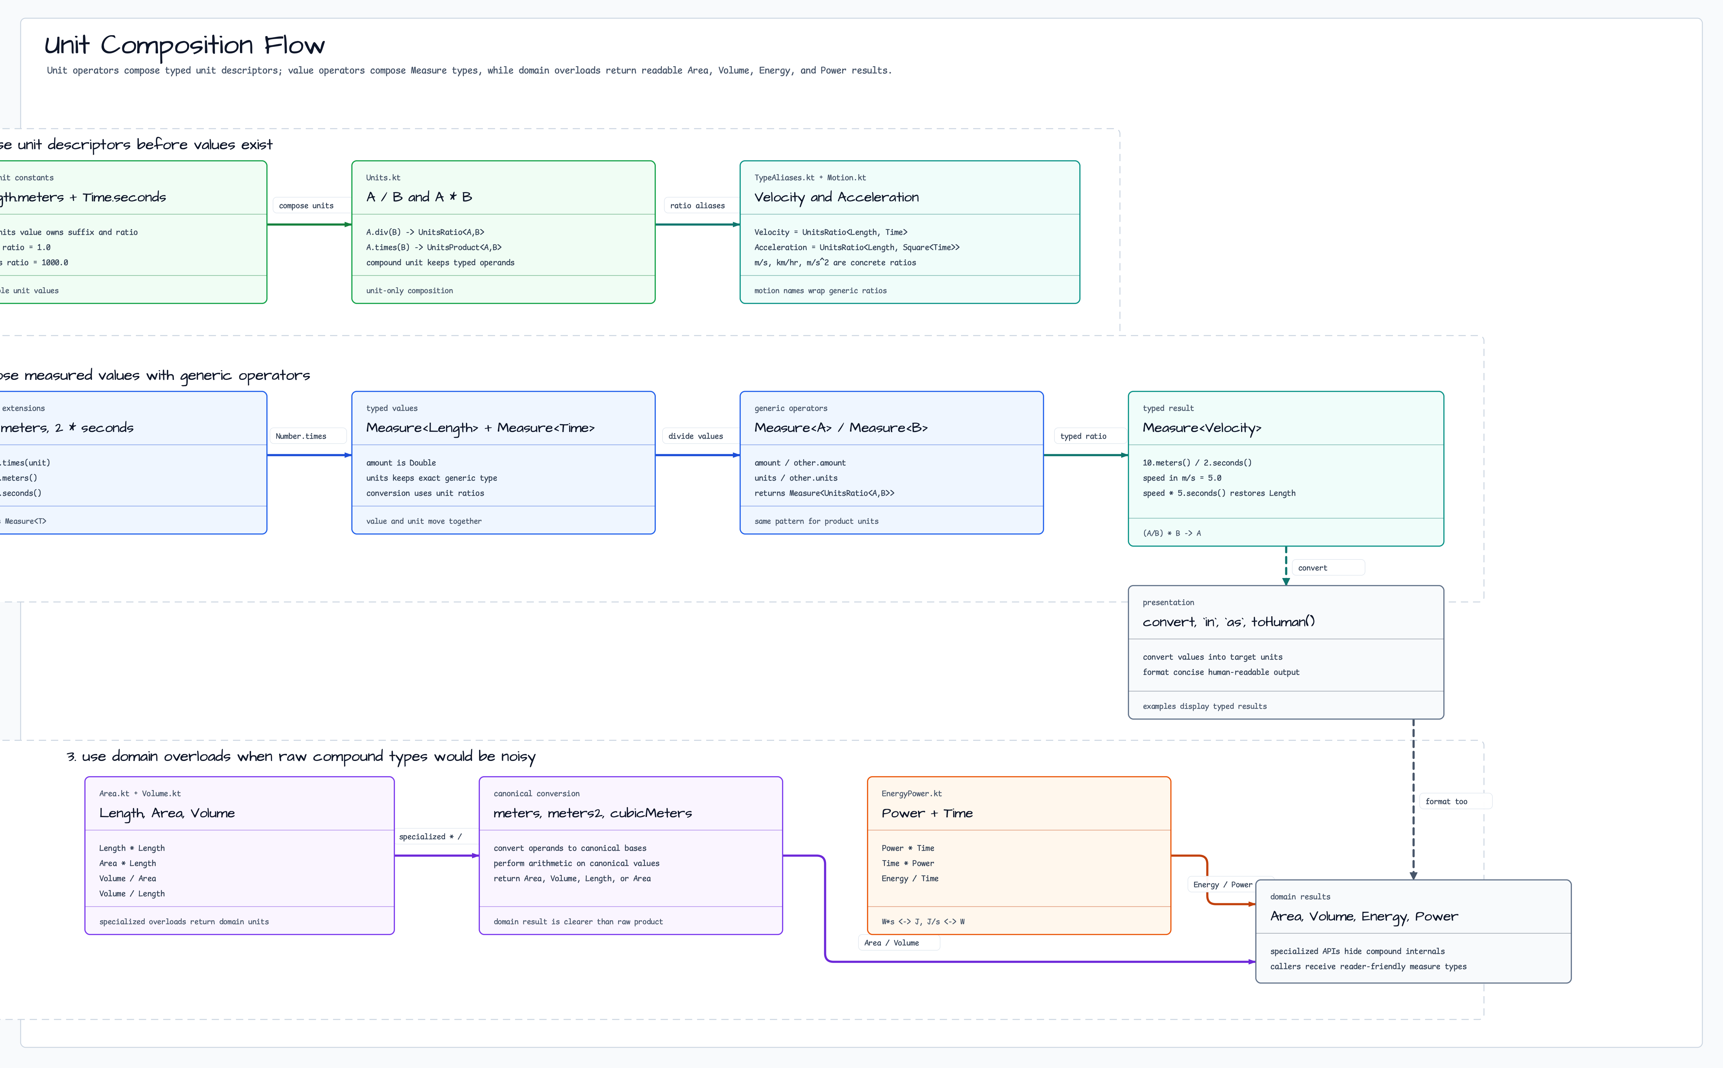Select 'Length * Length' line
1723x1068 pixels.
coord(132,848)
